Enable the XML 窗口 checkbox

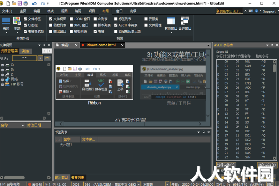coord(71,25)
